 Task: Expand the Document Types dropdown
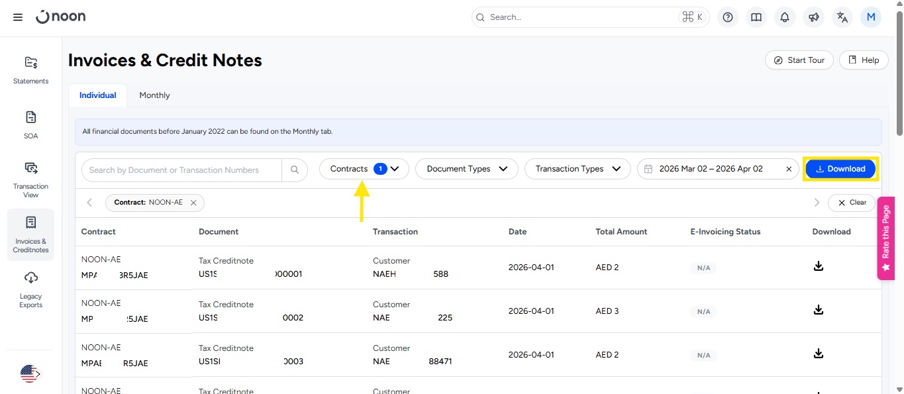coord(466,169)
